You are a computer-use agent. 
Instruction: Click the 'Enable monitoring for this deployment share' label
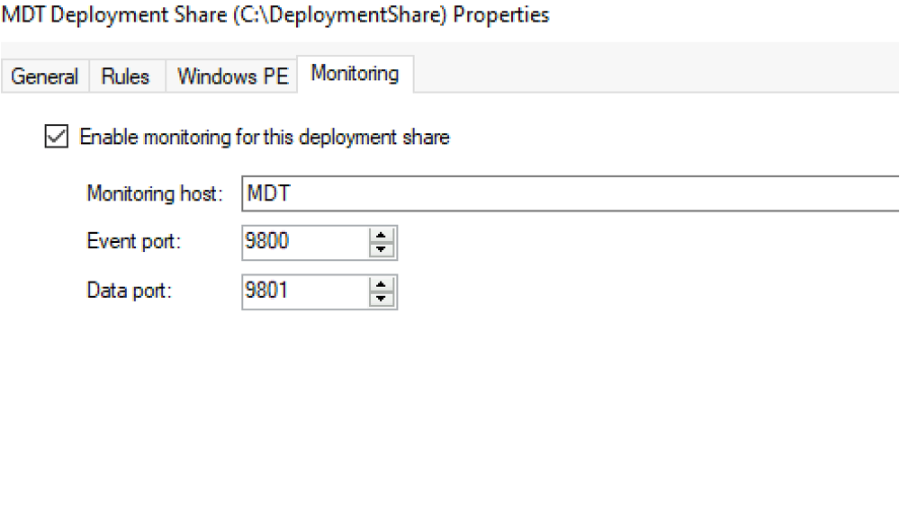pos(265,138)
